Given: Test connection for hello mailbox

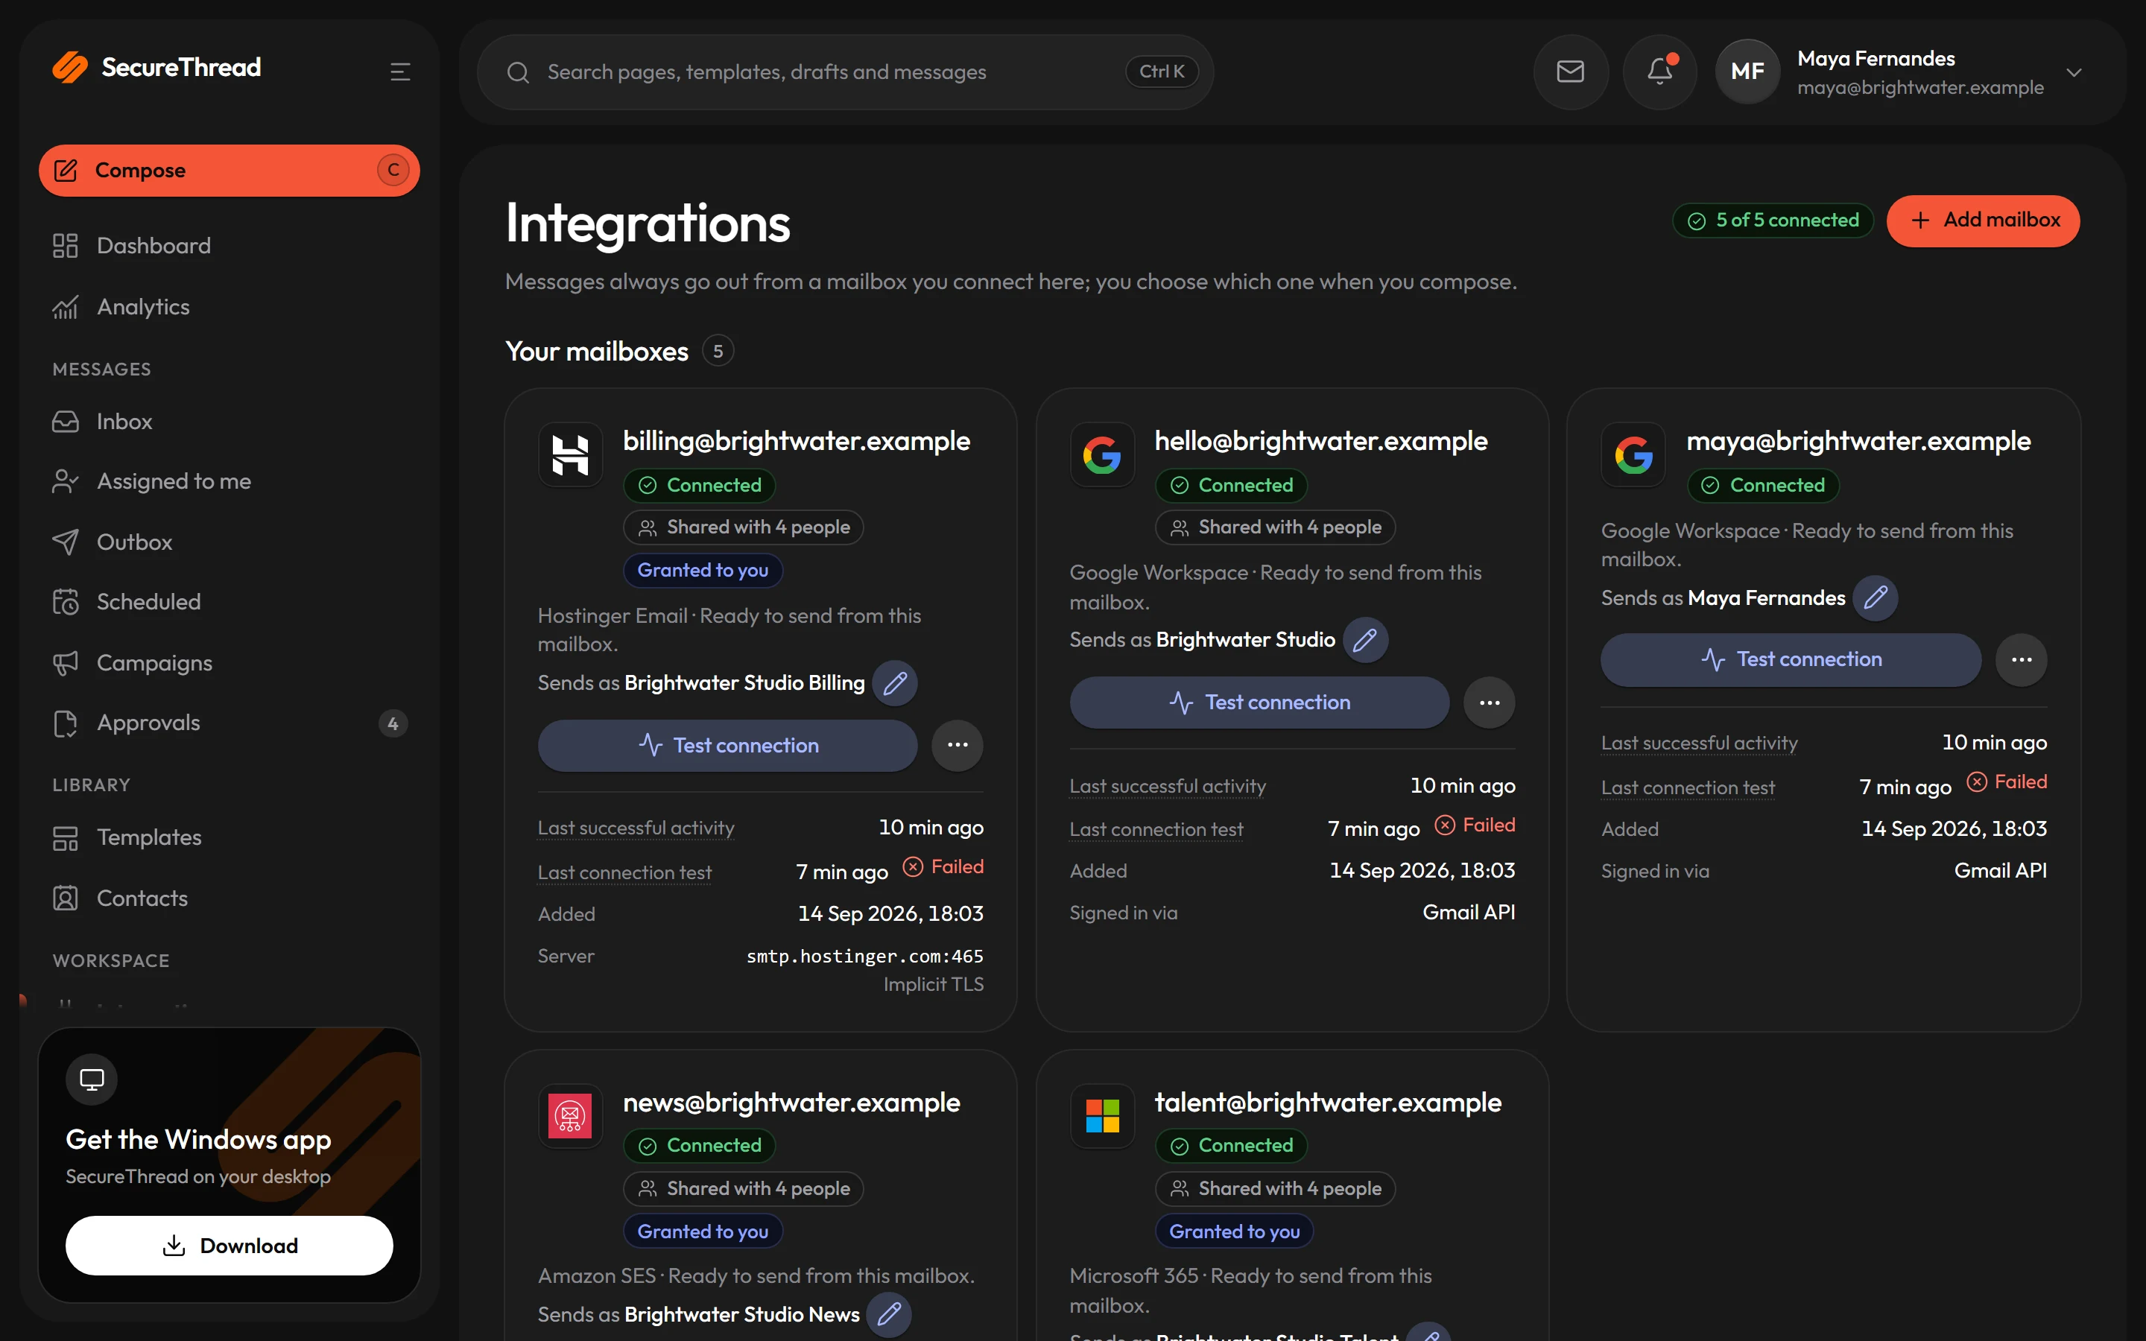Looking at the screenshot, I should pos(1259,703).
